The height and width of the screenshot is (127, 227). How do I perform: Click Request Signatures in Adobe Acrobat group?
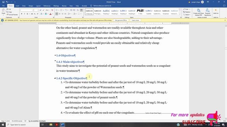[207, 12]
